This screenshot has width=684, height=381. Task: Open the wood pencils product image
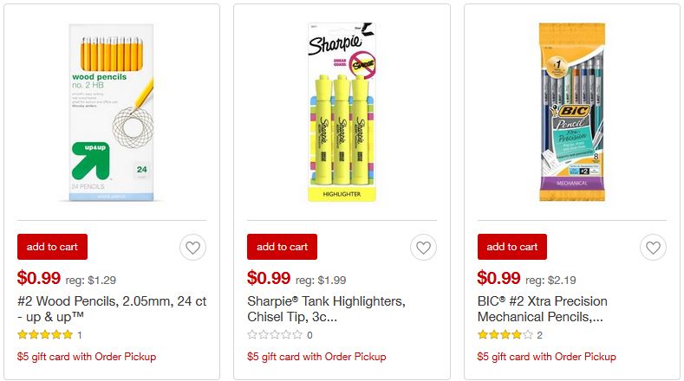coord(111,110)
